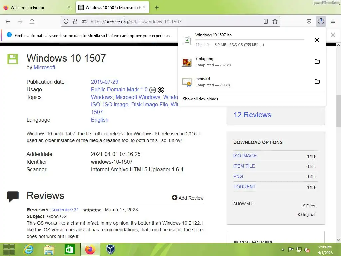Open the Microsoft Windows topic link
The height and width of the screenshot is (256, 341).
(138, 97)
